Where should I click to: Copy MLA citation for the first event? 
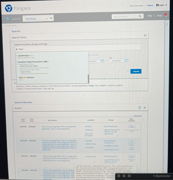[131, 126]
